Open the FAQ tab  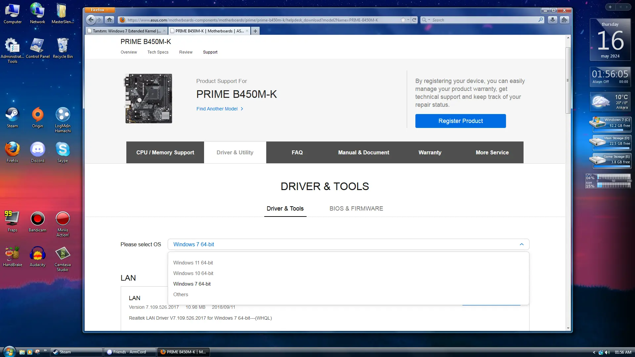coord(297,152)
